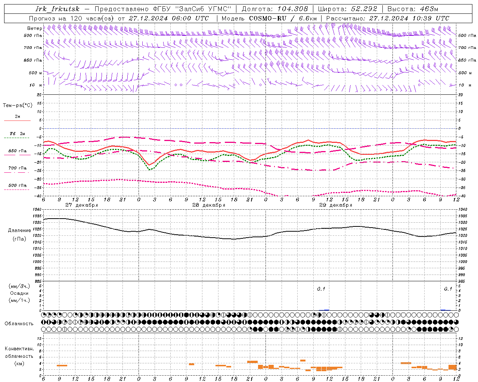Click the Осадки precipitation panel label
This screenshot has height=382, width=478.
tap(19, 293)
